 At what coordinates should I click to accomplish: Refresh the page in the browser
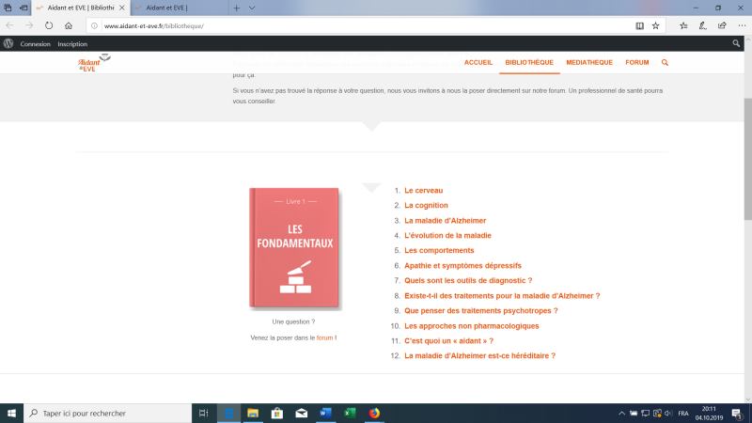click(x=49, y=25)
